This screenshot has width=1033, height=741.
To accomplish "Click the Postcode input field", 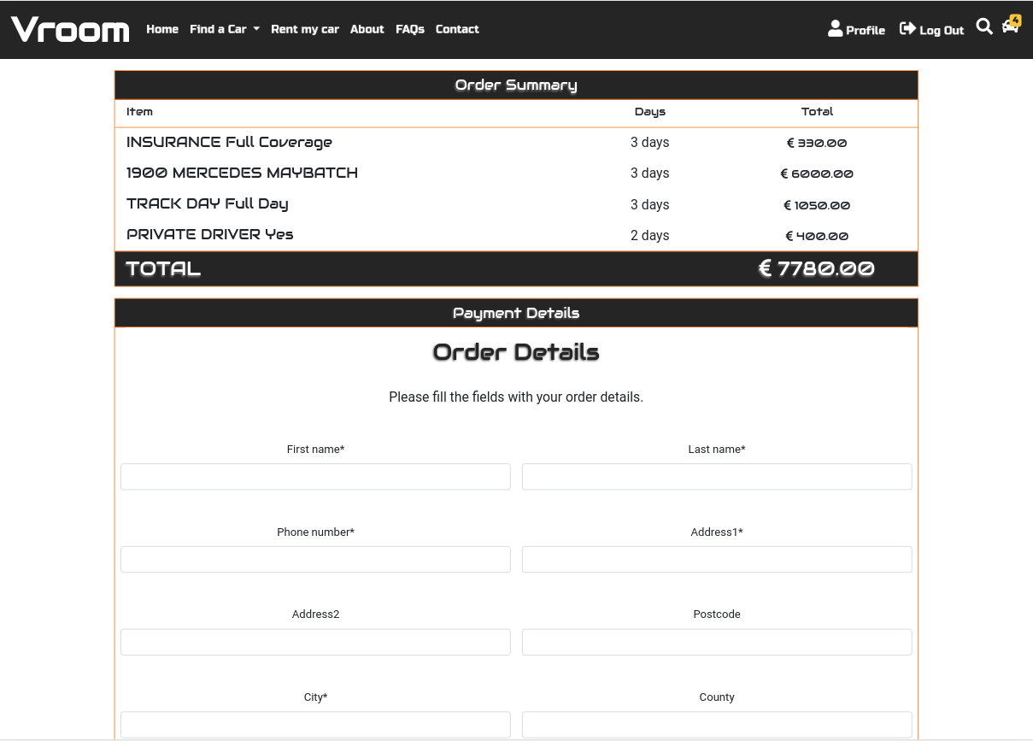I will coord(717,642).
